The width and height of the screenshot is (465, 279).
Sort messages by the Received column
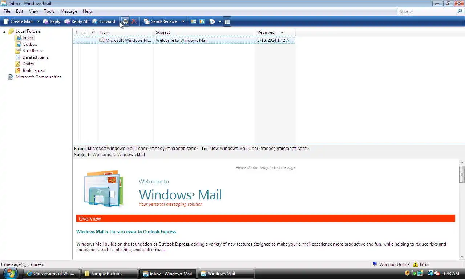click(275, 32)
